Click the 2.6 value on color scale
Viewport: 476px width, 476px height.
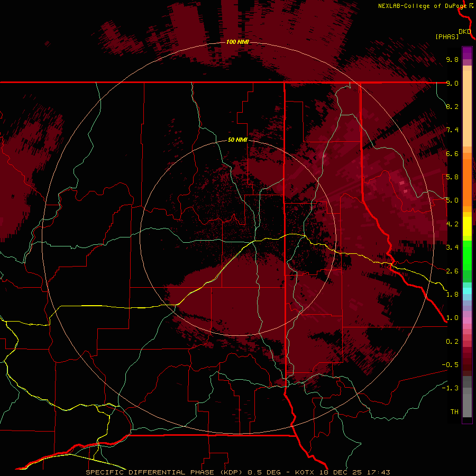452,271
